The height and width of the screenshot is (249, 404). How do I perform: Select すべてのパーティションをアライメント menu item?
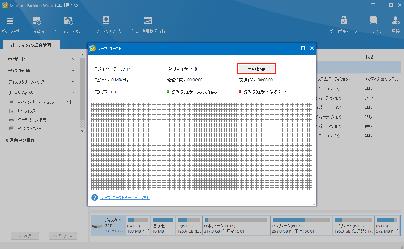pyautogui.click(x=45, y=102)
